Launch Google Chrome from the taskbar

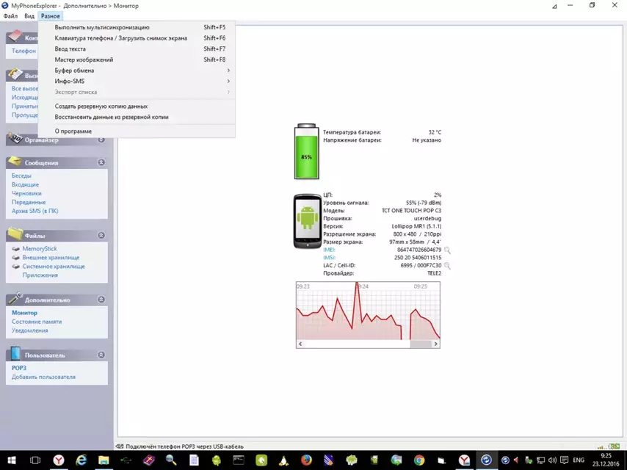pos(419,460)
